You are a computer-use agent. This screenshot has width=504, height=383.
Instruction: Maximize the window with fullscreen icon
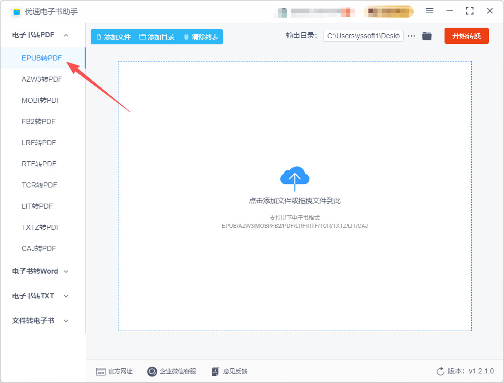470,11
